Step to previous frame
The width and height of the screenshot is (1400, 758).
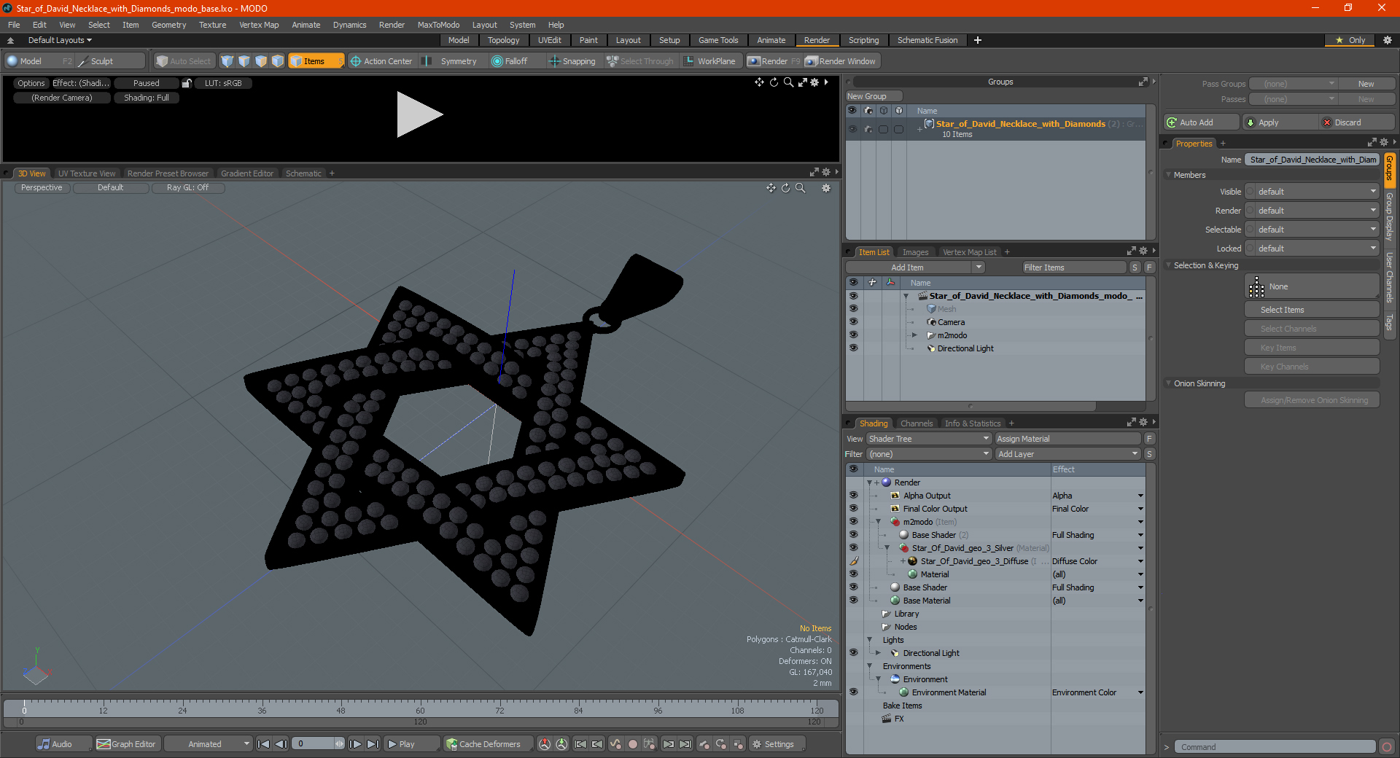tap(281, 744)
